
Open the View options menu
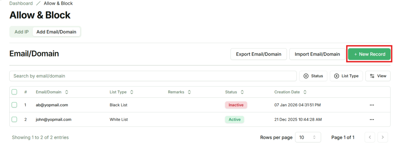(378, 76)
